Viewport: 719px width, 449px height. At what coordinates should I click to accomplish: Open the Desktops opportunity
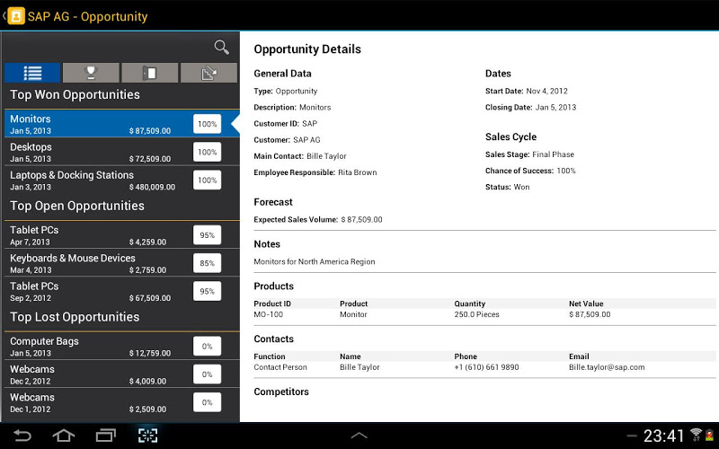pyautogui.click(x=121, y=152)
